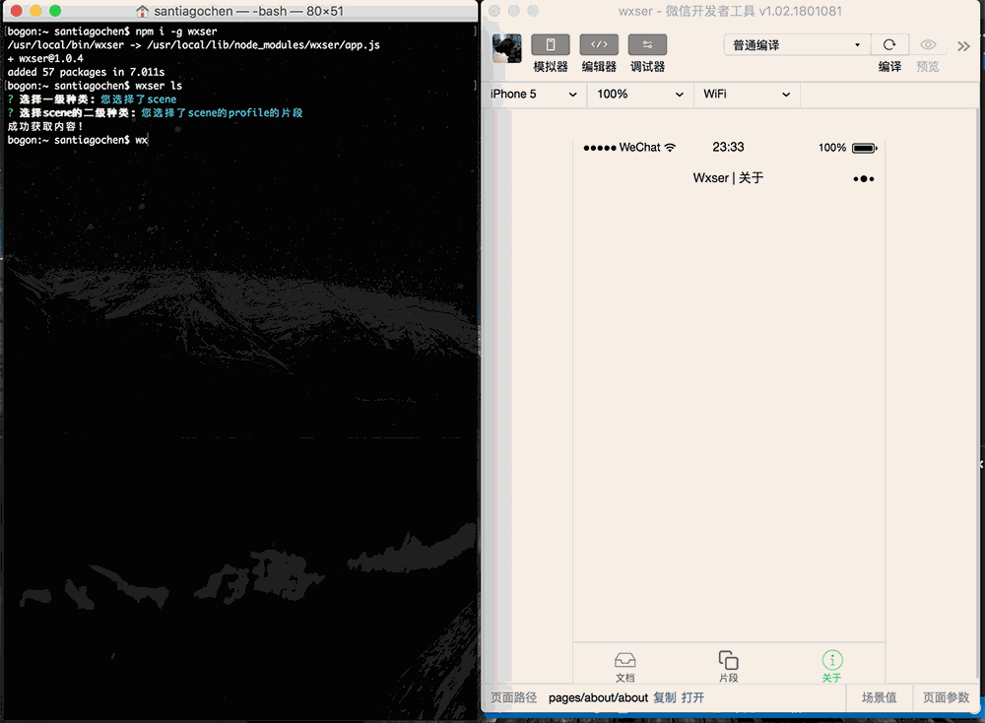Image resolution: width=985 pixels, height=723 pixels.
Task: Click the page path pages/about/about text
Action: point(598,697)
